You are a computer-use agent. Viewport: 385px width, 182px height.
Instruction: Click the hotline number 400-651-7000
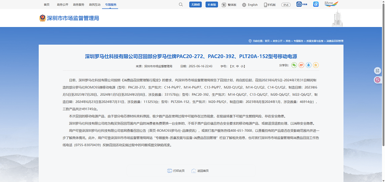[242, 131]
